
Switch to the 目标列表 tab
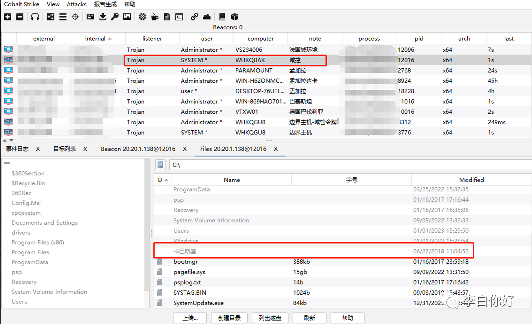pyautogui.click(x=65, y=149)
